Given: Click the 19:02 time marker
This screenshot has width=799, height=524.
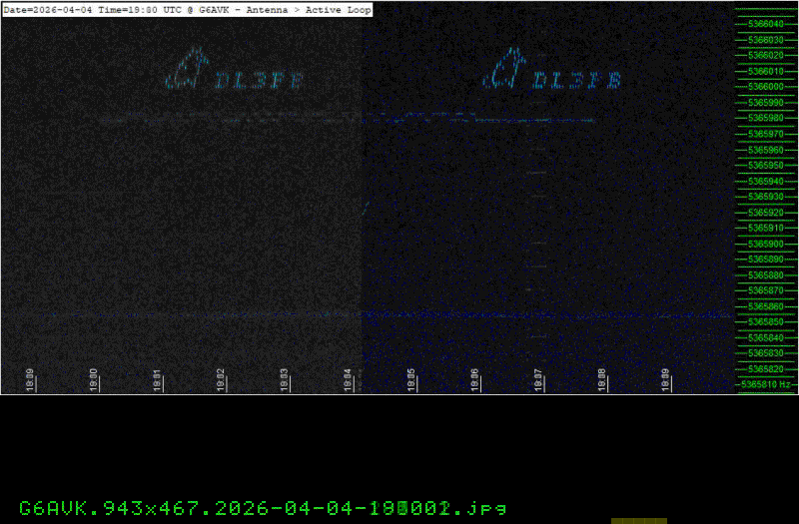Looking at the screenshot, I should click(x=221, y=380).
